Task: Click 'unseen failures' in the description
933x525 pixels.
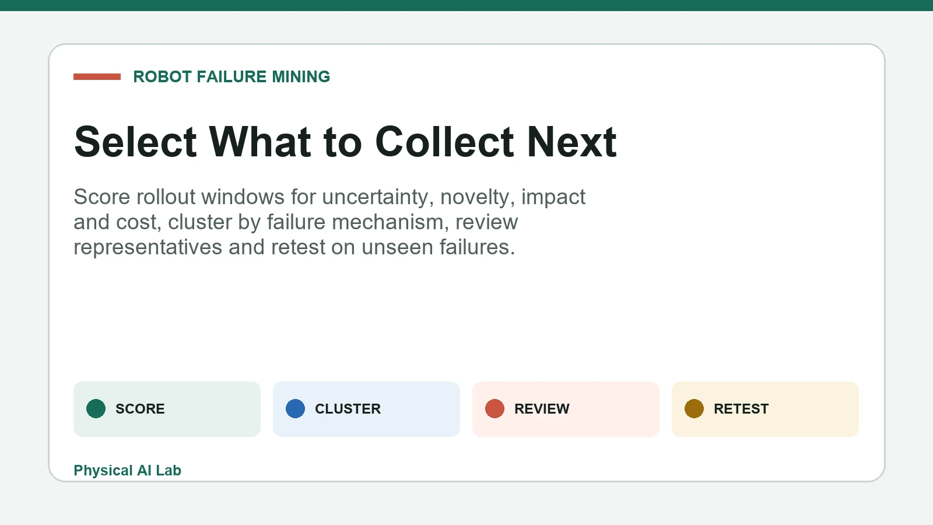Action: tap(438, 247)
